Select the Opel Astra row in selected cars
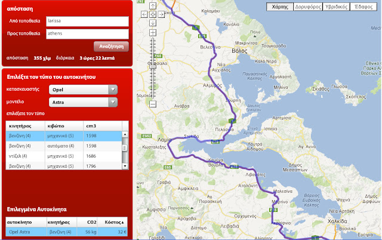This screenshot has width=382, height=240. coord(66,232)
